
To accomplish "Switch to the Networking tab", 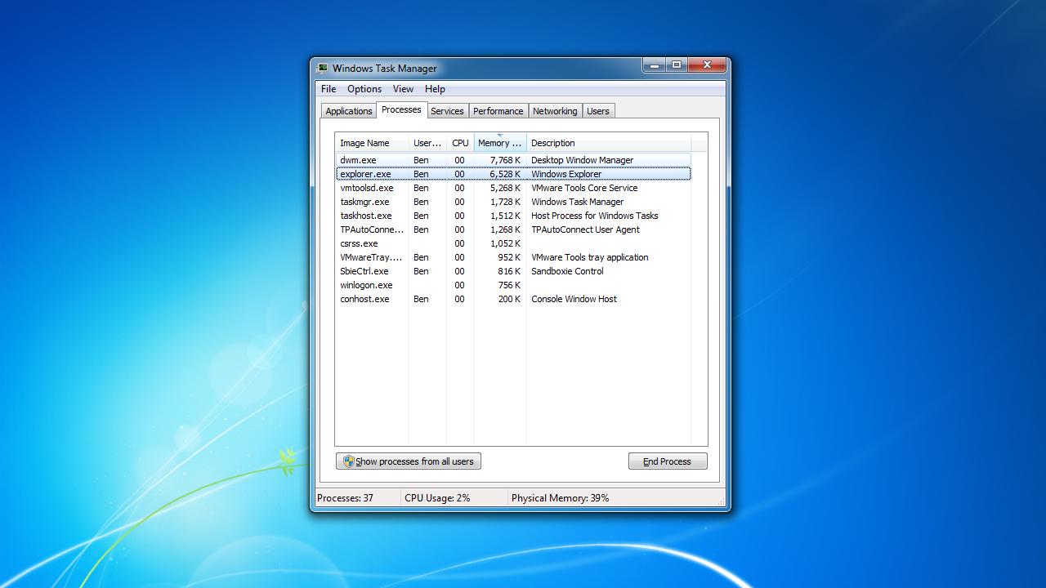I will click(x=554, y=111).
